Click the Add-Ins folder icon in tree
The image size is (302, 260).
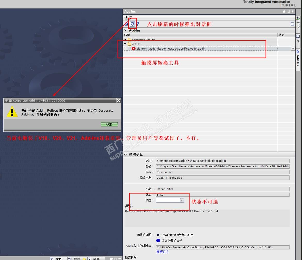pyautogui.click(x=129, y=44)
